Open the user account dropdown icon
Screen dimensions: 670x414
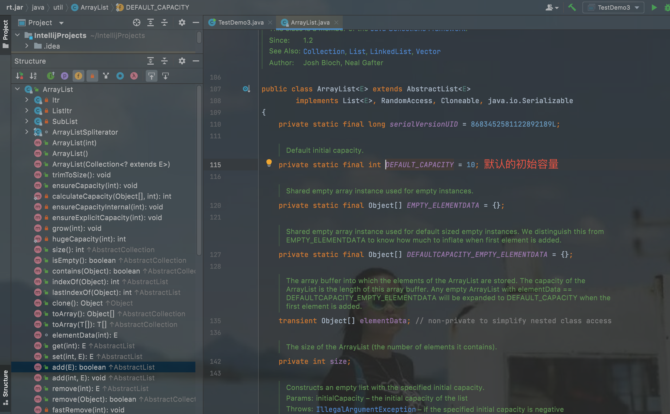(x=552, y=8)
